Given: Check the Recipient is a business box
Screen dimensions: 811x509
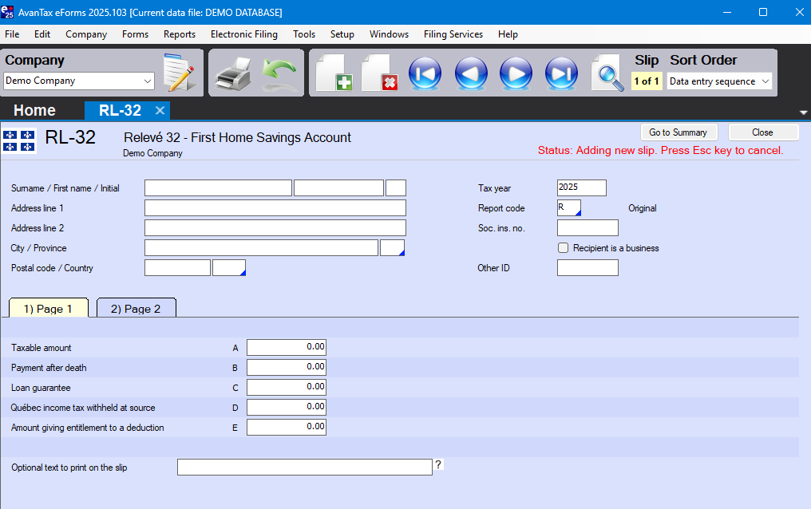Looking at the screenshot, I should [x=564, y=248].
